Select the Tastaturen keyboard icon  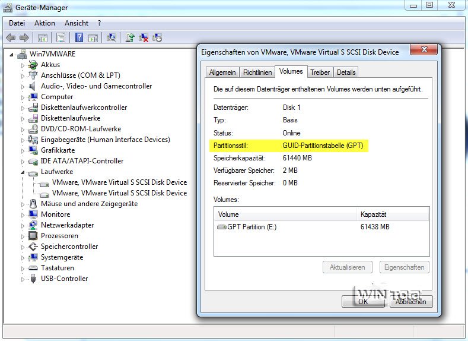pyautogui.click(x=33, y=268)
